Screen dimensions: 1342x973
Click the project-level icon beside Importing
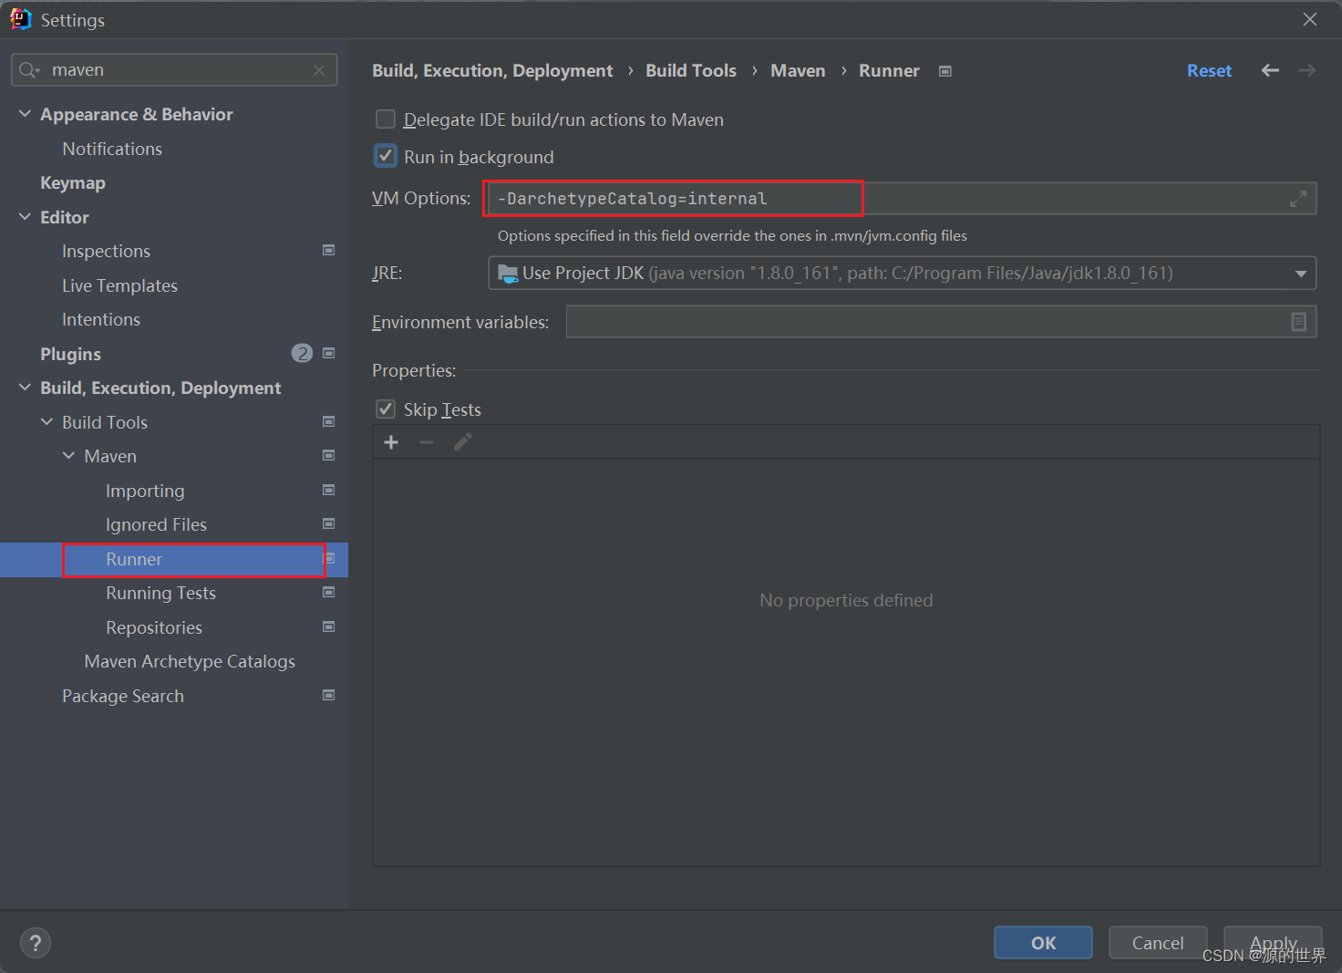(x=329, y=490)
